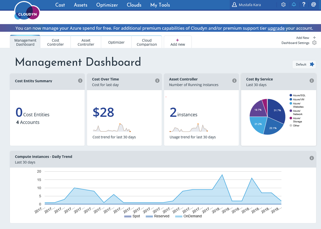321x229 pixels.
Task: Open the My Tools menu
Action: pos(160,5)
